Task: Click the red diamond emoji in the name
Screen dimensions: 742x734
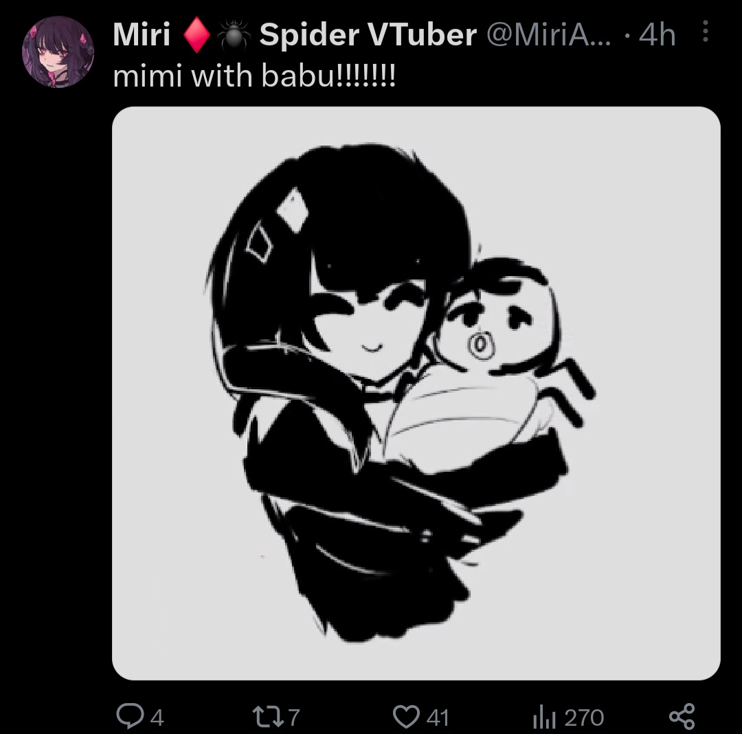Action: (196, 36)
